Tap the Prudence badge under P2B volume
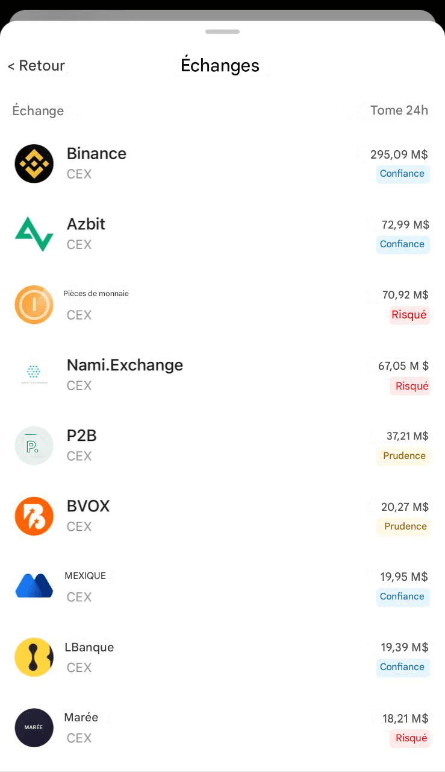445x772 pixels. tap(403, 456)
